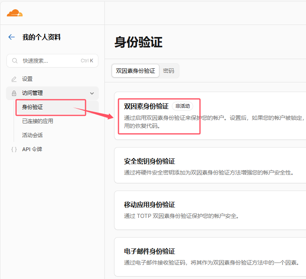This screenshot has width=306, height=279.
Task: Click the large 身份验证 page heading
Action: (x=139, y=42)
